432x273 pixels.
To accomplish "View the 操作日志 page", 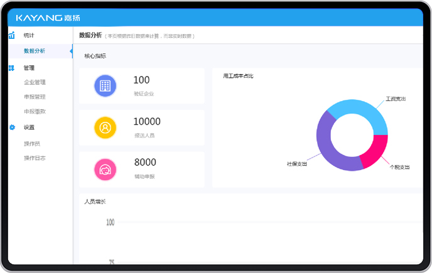I will coord(35,158).
